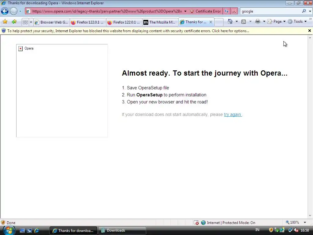This screenshot has height=235, width=313.
Task: Click the magnifier search icon
Action: (x=304, y=11)
